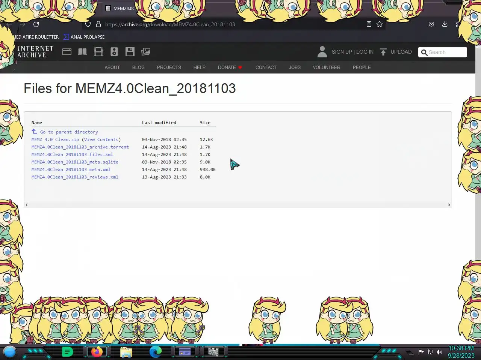Open the Firefox downloads panel icon

(x=445, y=24)
